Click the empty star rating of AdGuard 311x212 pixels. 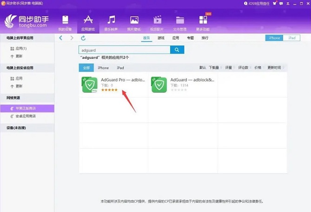pos(179,90)
